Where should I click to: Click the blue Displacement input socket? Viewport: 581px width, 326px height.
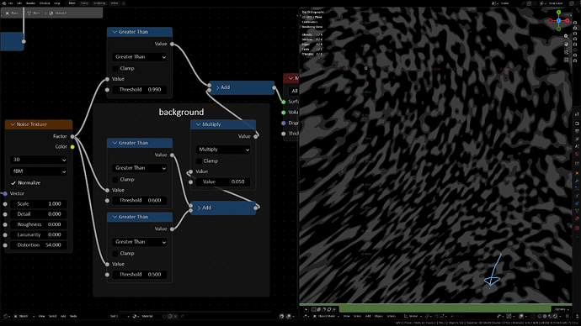click(x=284, y=123)
